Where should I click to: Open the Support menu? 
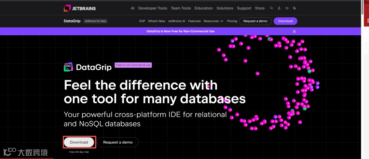(244, 8)
